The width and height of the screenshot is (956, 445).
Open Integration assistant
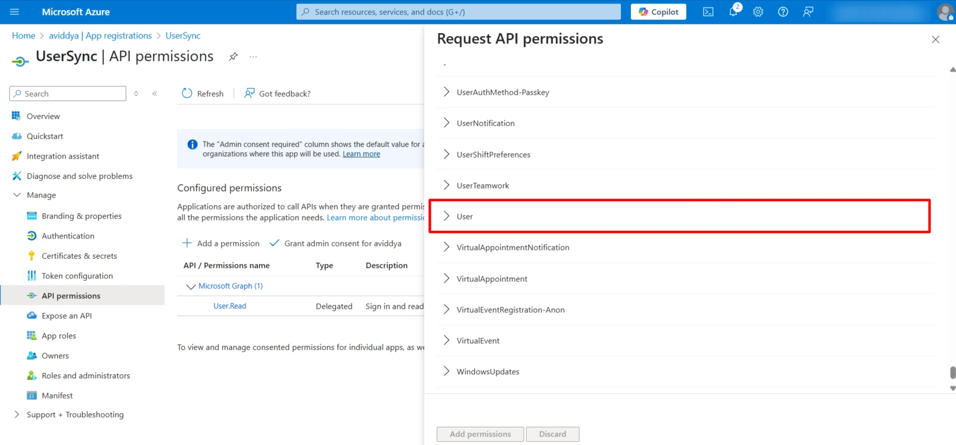click(x=63, y=156)
